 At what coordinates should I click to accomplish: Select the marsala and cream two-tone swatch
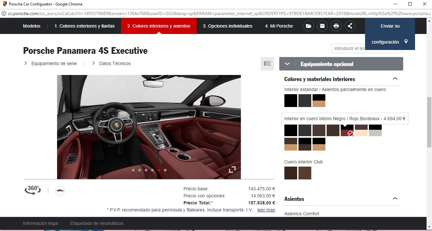coord(361,131)
